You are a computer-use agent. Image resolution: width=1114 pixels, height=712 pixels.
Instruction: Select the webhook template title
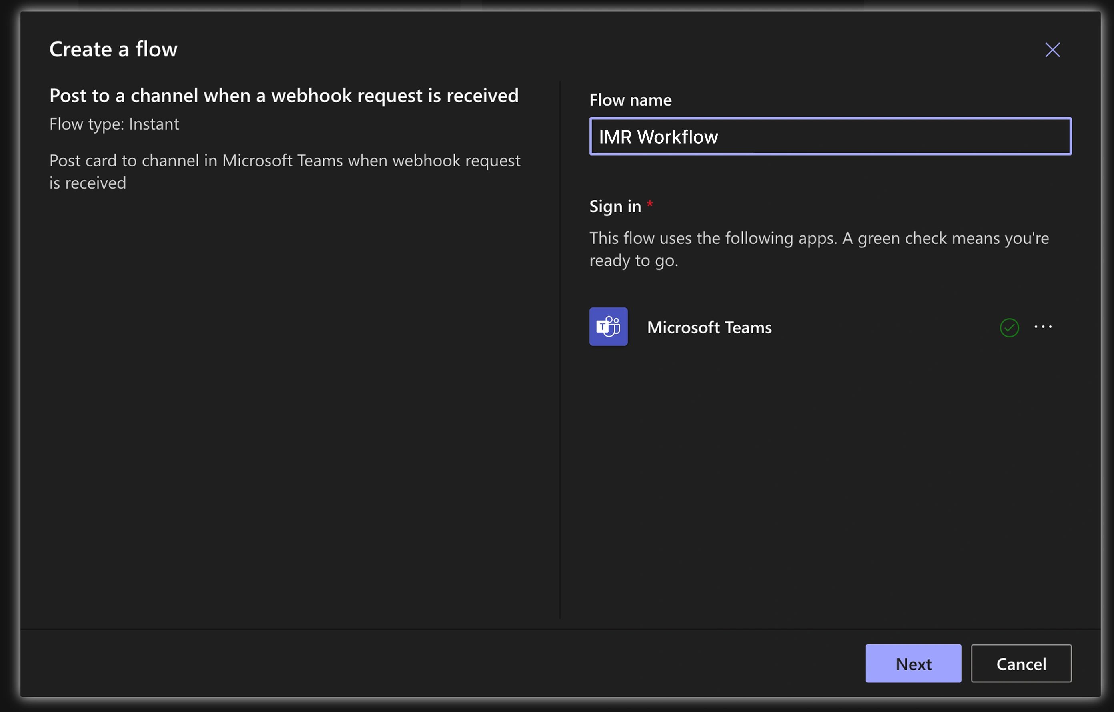click(284, 96)
